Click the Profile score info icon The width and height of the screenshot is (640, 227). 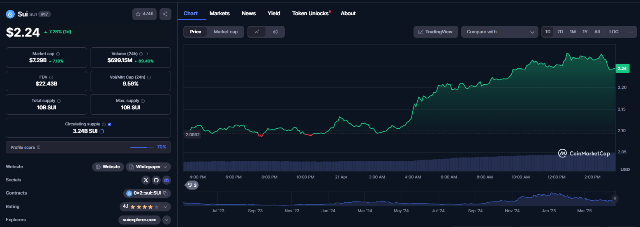click(x=39, y=147)
